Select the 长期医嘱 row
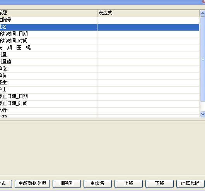205x191 pixels. pos(99,48)
